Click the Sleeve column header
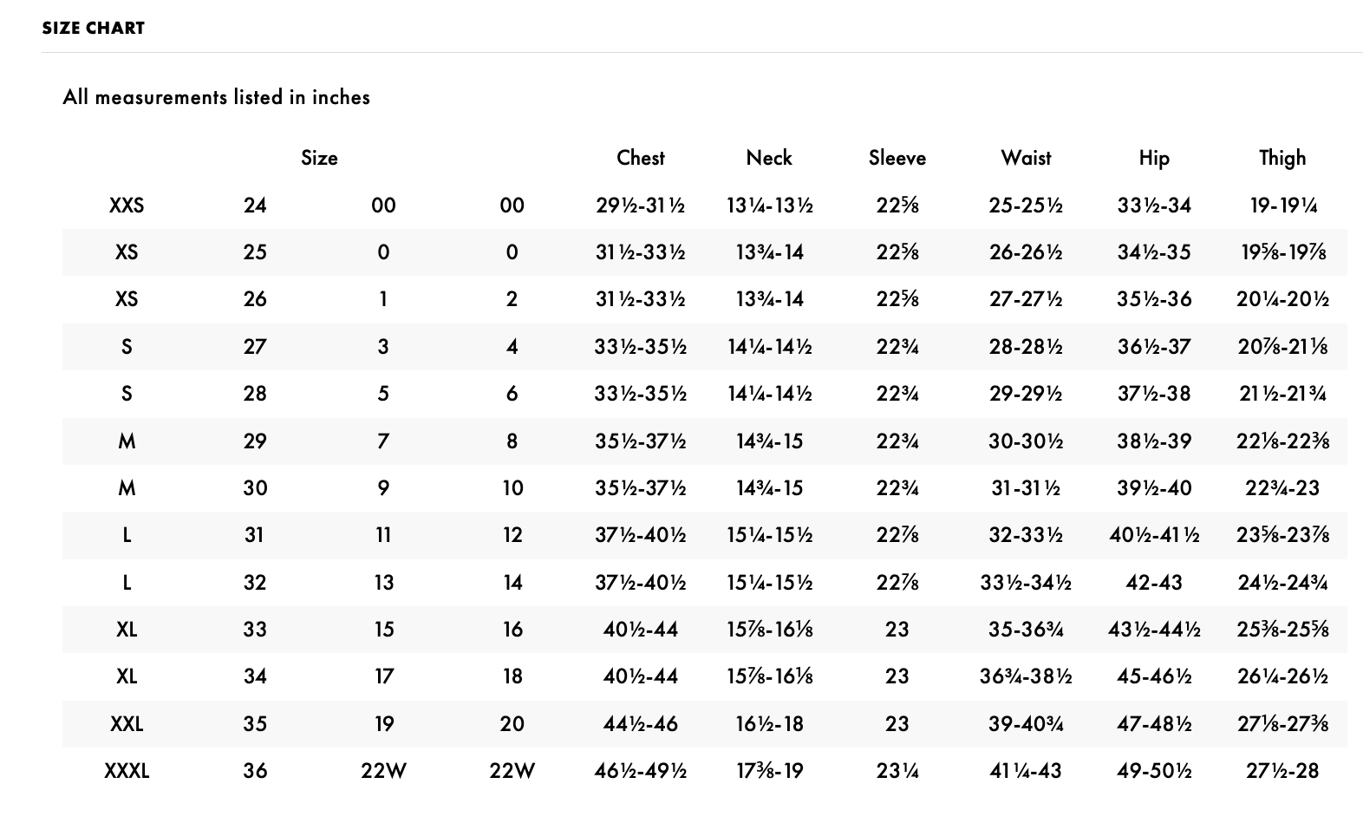This screenshot has width=1363, height=836. click(897, 158)
